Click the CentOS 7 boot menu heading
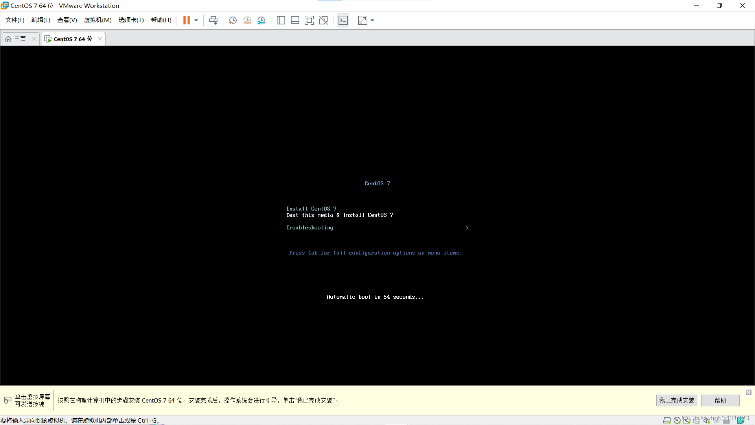Viewport: 755px width, 425px height. [377, 183]
